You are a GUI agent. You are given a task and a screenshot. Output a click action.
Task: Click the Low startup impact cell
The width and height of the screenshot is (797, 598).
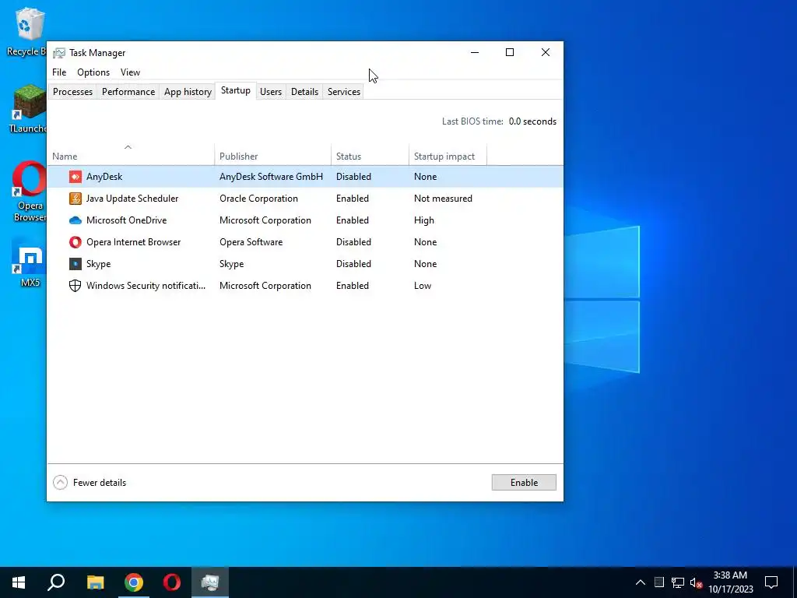[423, 286]
